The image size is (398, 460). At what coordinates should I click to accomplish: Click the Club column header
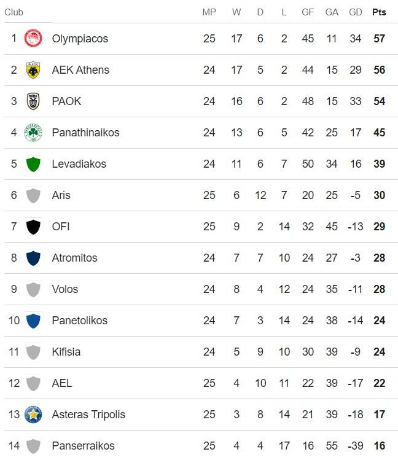coord(14,12)
